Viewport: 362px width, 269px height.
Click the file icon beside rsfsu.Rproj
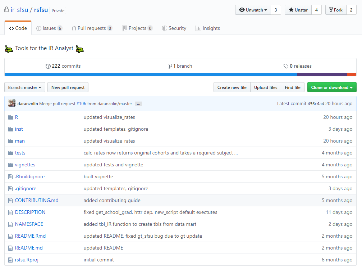[x=10, y=260]
